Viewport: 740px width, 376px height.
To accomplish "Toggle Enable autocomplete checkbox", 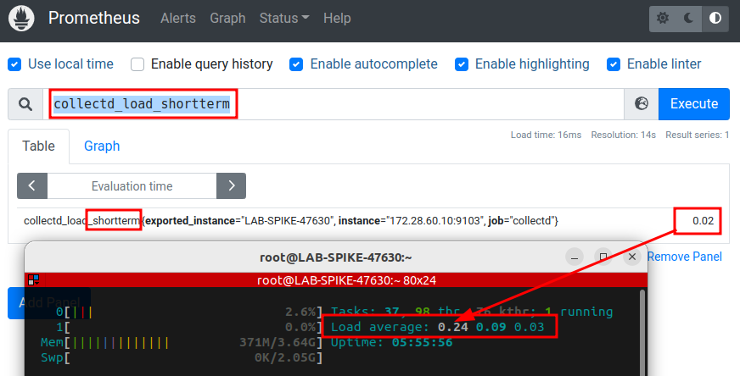I will coord(296,64).
